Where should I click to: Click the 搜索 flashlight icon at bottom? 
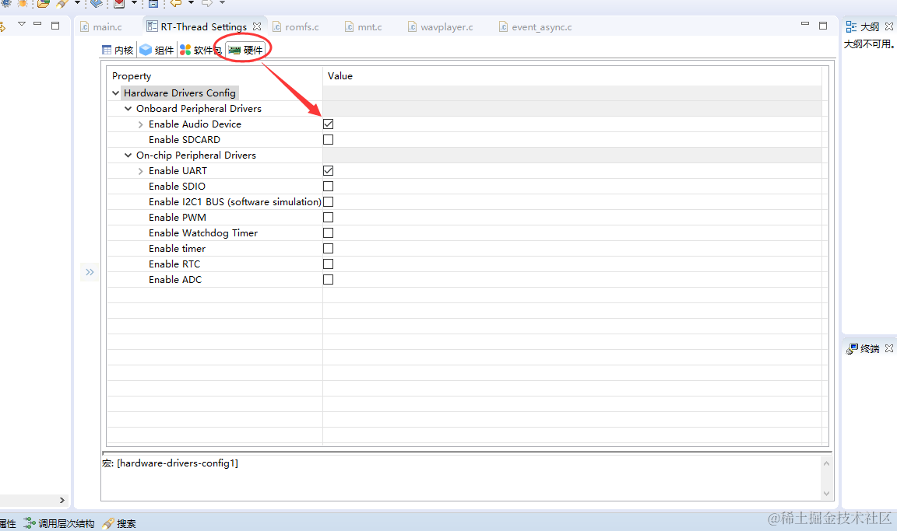(108, 523)
